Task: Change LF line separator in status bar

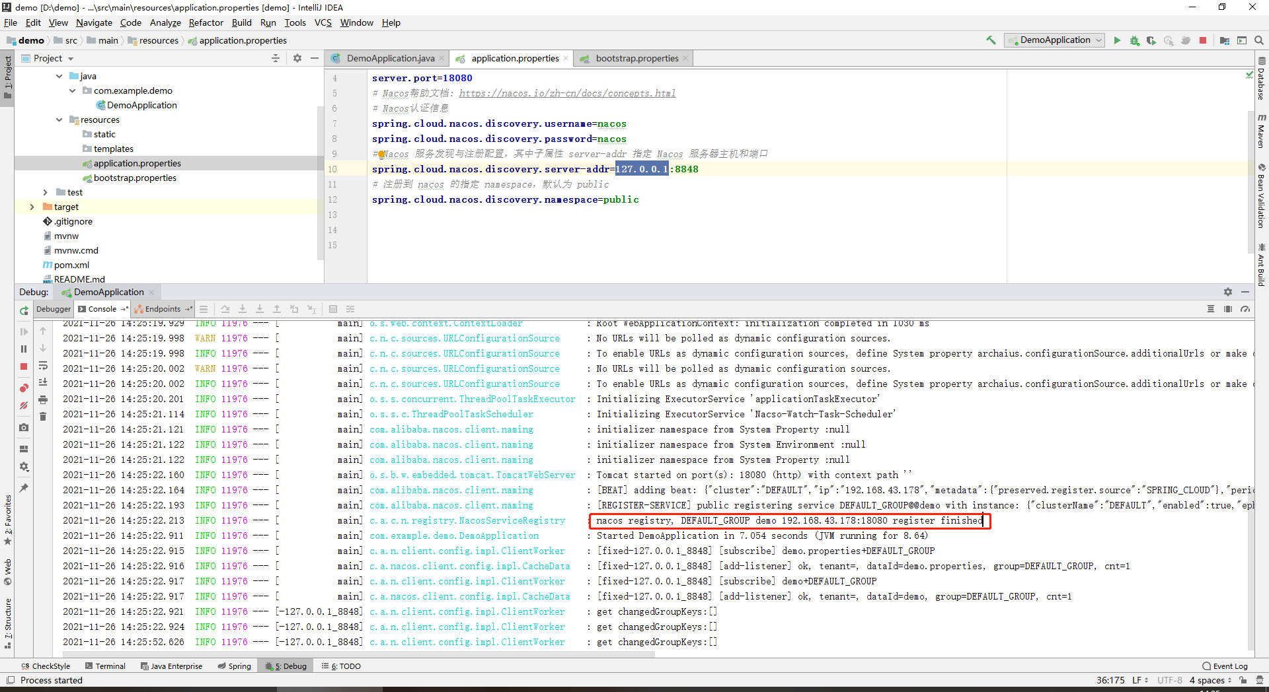Action: [x=1140, y=680]
